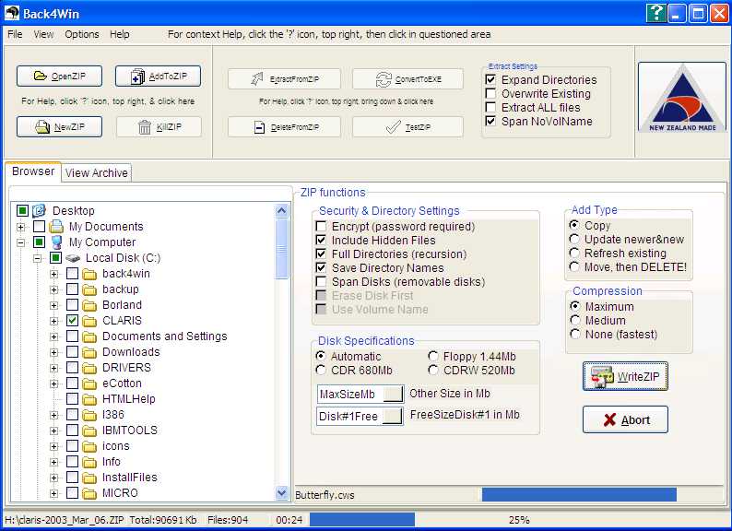Click the My Computer icon

click(56, 242)
